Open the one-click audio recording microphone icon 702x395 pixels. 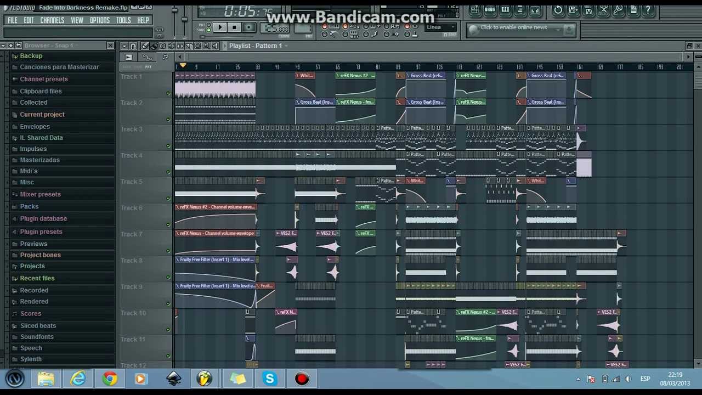pyautogui.click(x=619, y=10)
